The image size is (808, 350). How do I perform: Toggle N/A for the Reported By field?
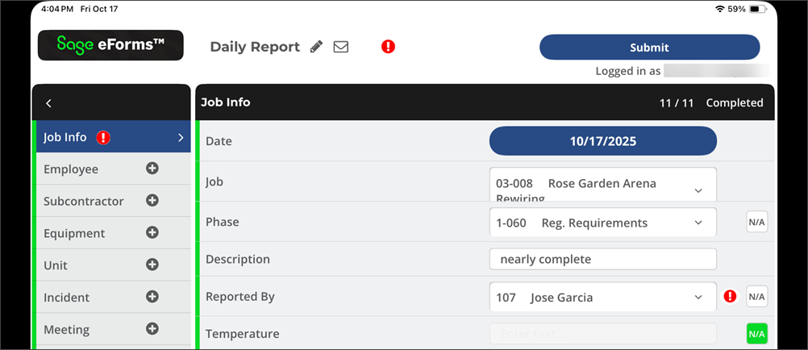click(756, 297)
